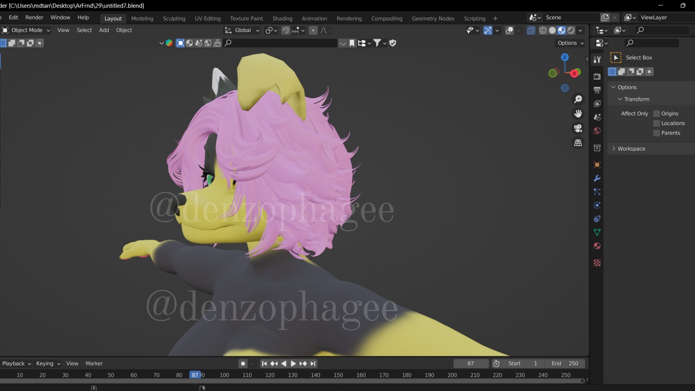Expand the Workspace panel
The width and height of the screenshot is (695, 391).
[631, 149]
